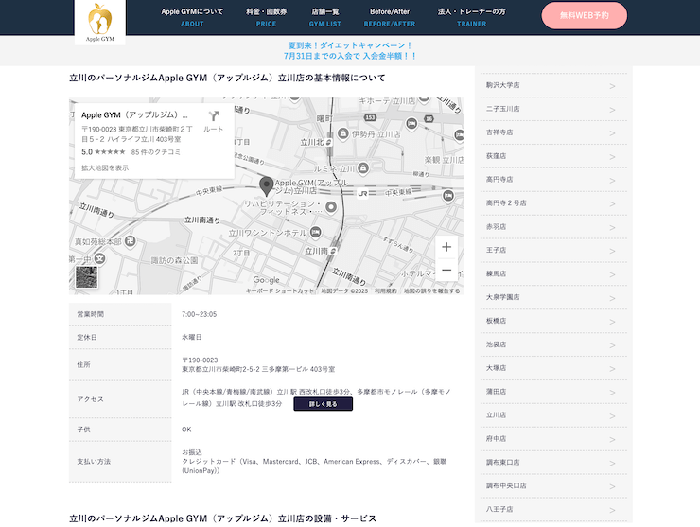This screenshot has height=527, width=700.
Task: Open 八王子店 in the store list
Action: pyautogui.click(x=553, y=510)
